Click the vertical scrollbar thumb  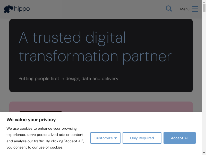(x=204, y=8)
